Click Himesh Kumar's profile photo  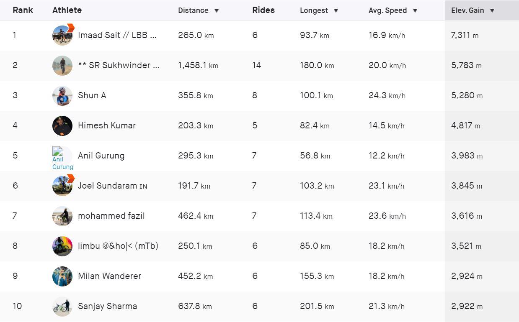click(x=62, y=126)
